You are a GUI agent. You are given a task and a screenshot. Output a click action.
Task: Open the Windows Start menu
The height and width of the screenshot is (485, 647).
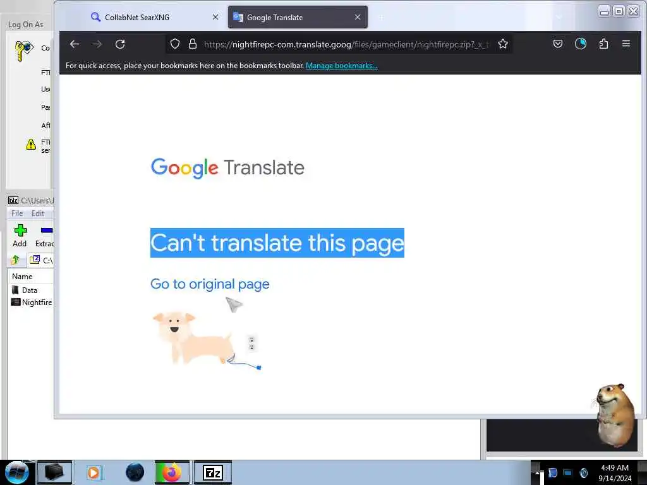pos(16,472)
